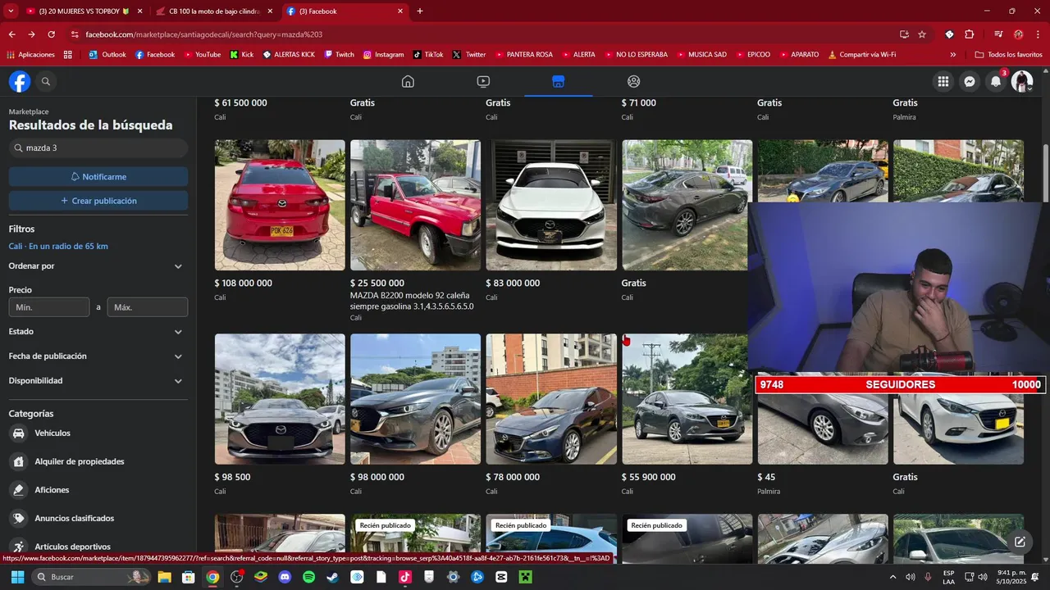Open the Facebook search magnifier button

point(46,81)
